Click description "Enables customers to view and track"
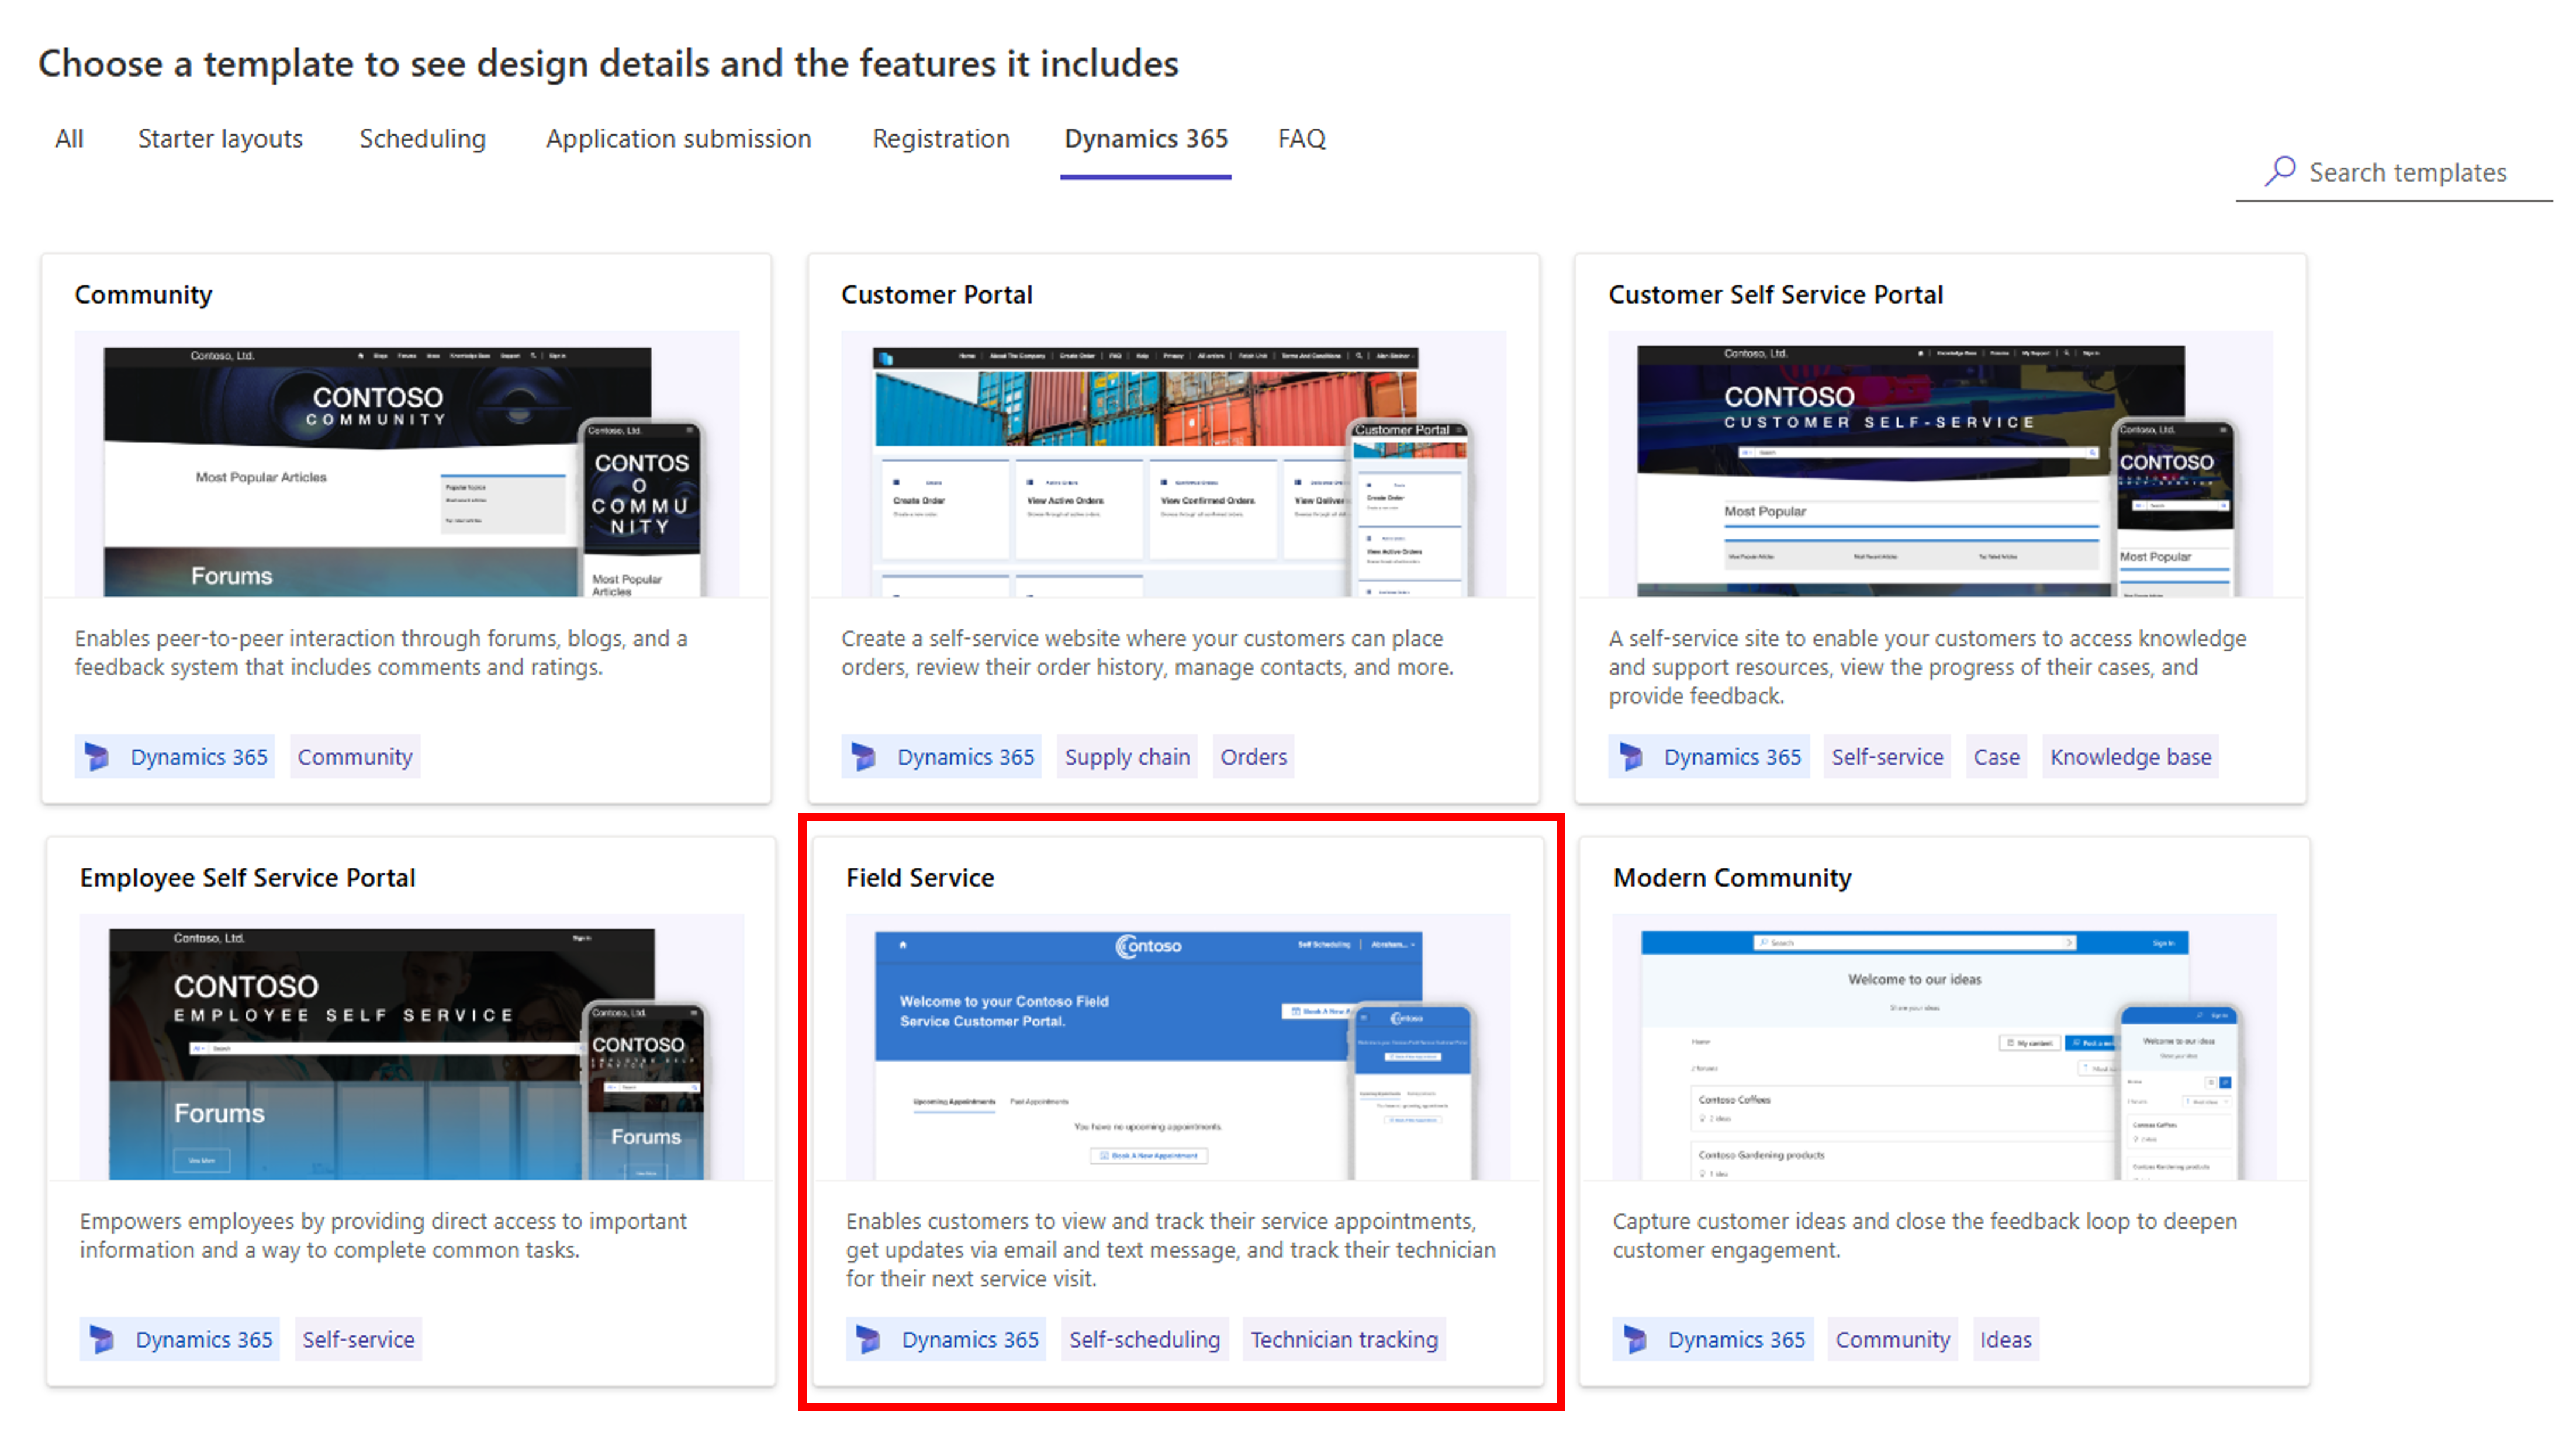 pyautogui.click(x=1171, y=1249)
